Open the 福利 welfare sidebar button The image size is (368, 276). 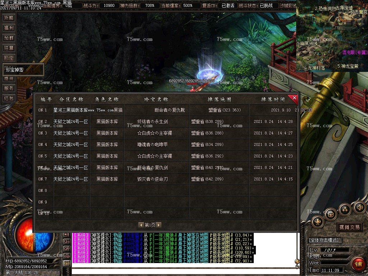tap(9, 28)
